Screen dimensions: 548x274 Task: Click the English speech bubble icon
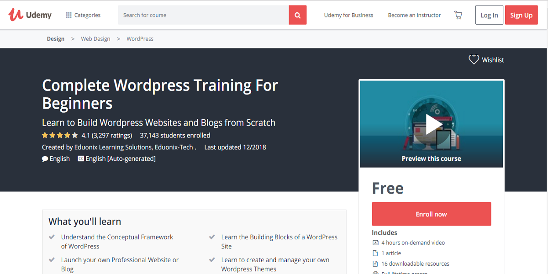45,159
